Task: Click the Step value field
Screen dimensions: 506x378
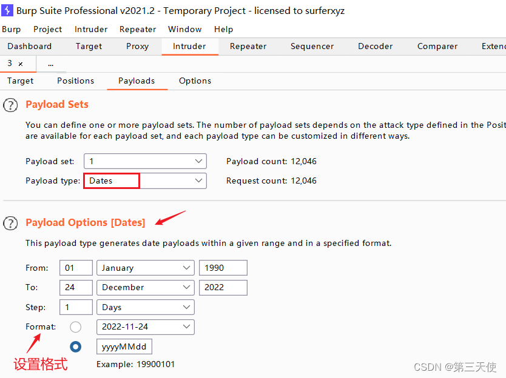Action: (76, 307)
